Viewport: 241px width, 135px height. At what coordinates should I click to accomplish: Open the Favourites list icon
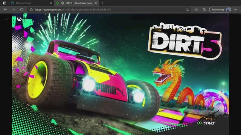[x=196, y=10]
